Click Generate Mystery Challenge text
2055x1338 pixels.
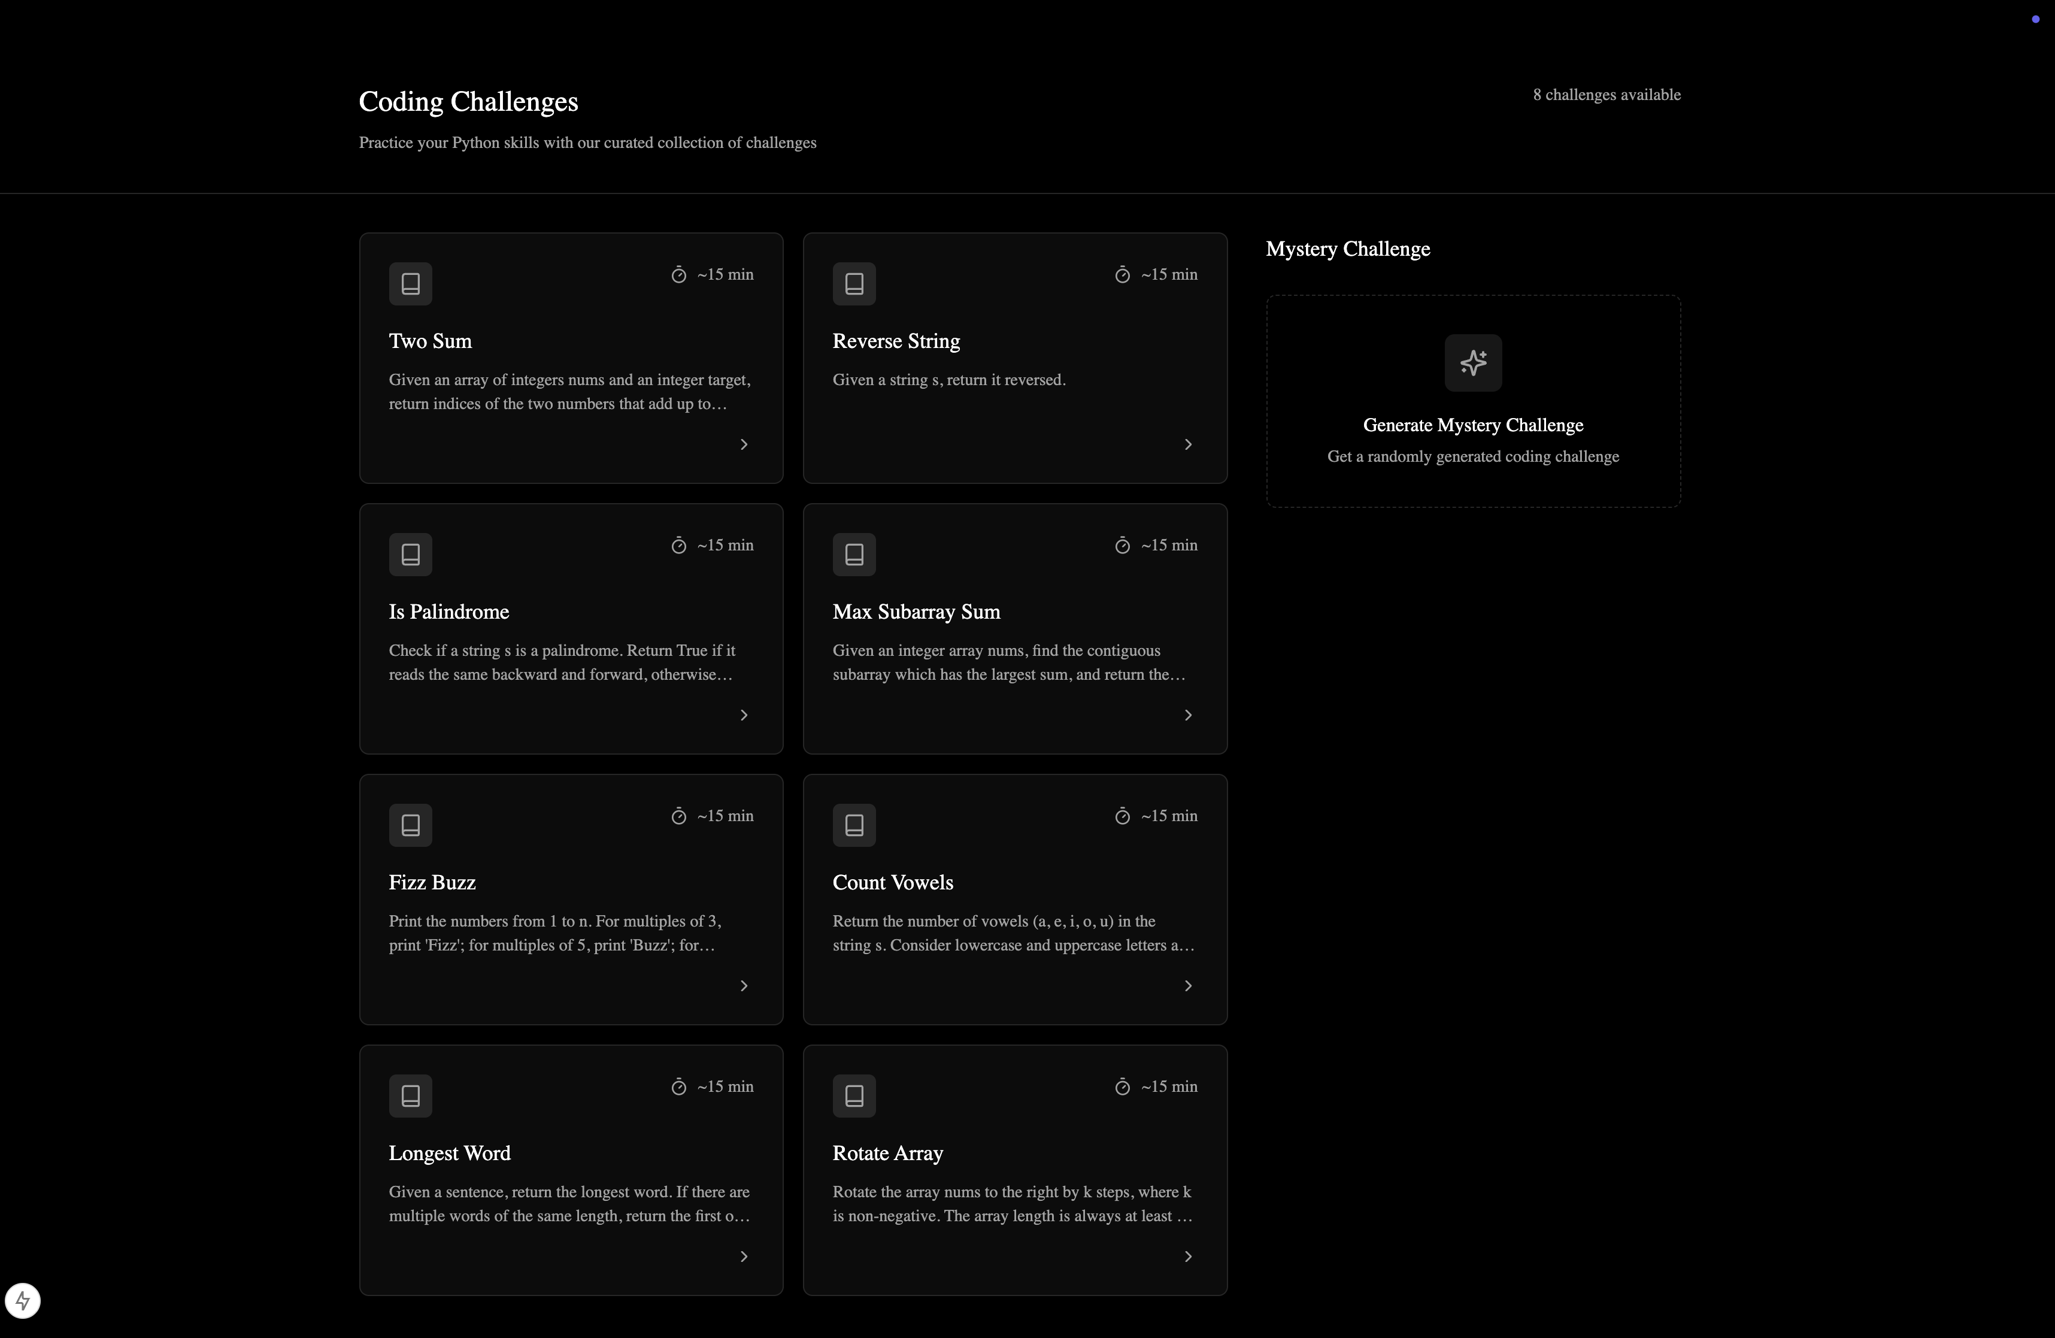[x=1472, y=425]
